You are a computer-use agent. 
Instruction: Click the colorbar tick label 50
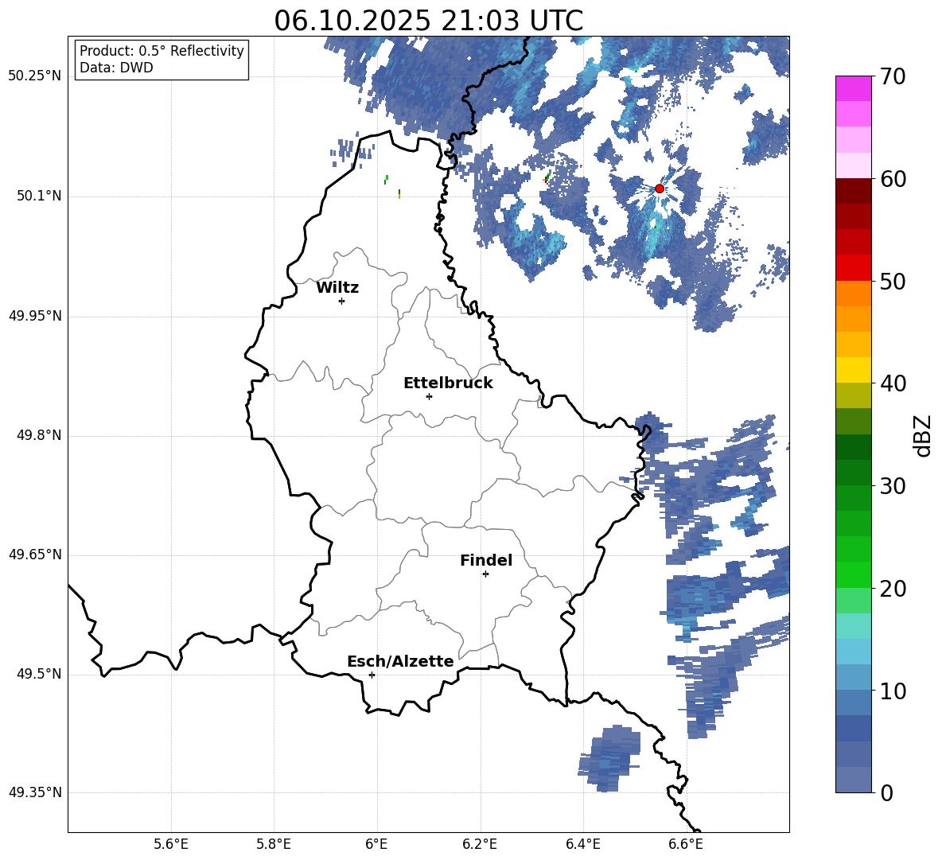893,281
